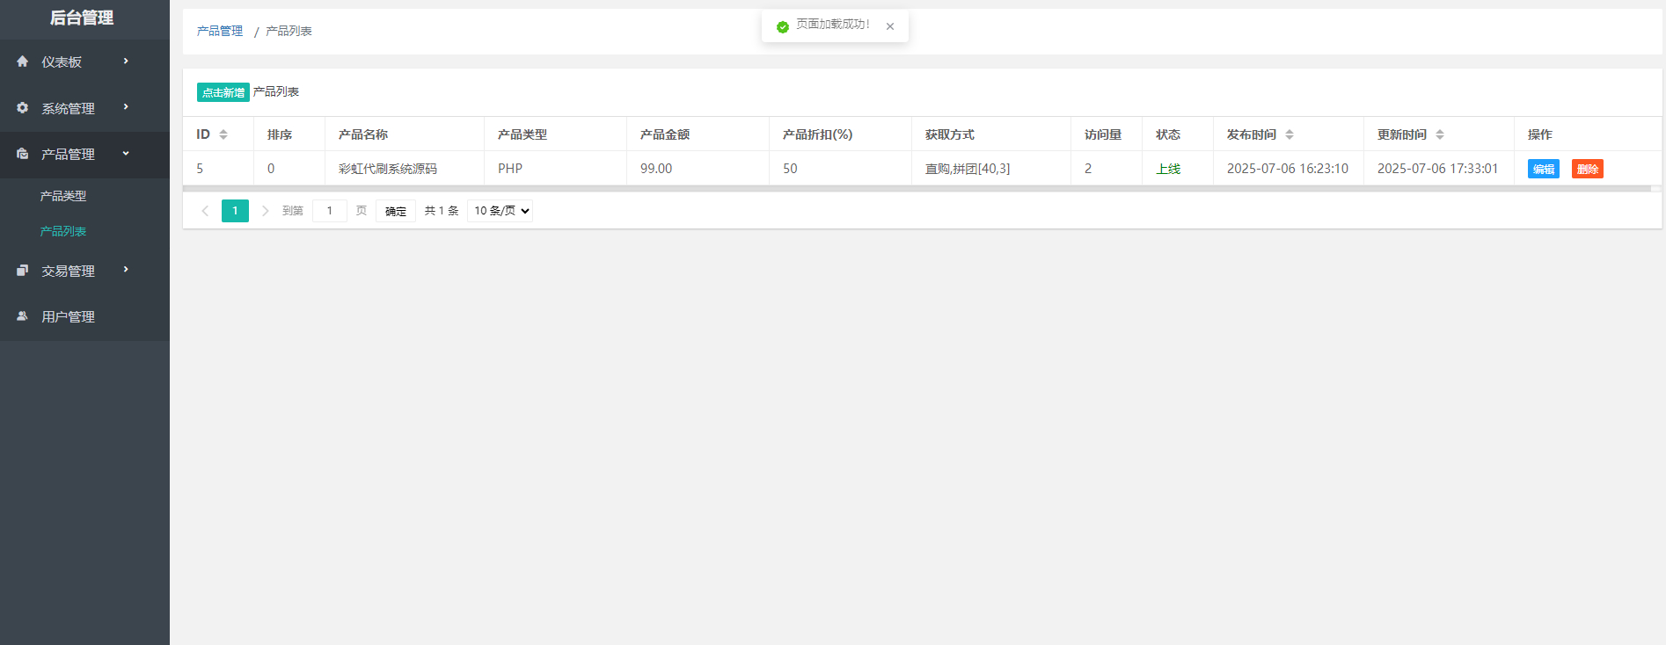Click the transaction icon beside 交易管理
Viewport: 1666px width, 645px height.
pyautogui.click(x=23, y=271)
